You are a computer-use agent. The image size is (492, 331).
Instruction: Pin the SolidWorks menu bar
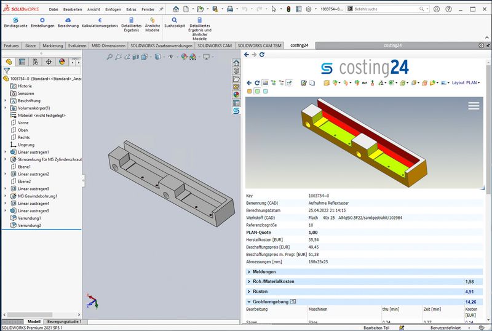pos(161,10)
